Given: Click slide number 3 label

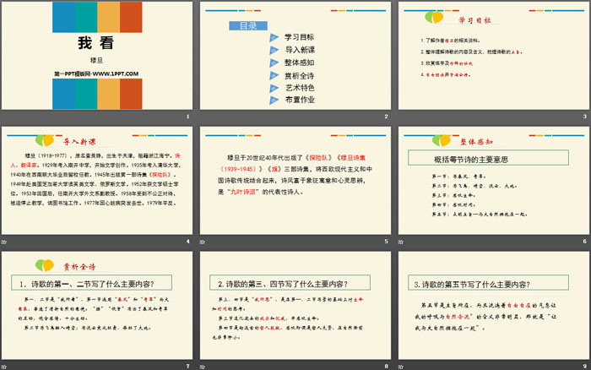Looking at the screenshot, I should [x=584, y=117].
